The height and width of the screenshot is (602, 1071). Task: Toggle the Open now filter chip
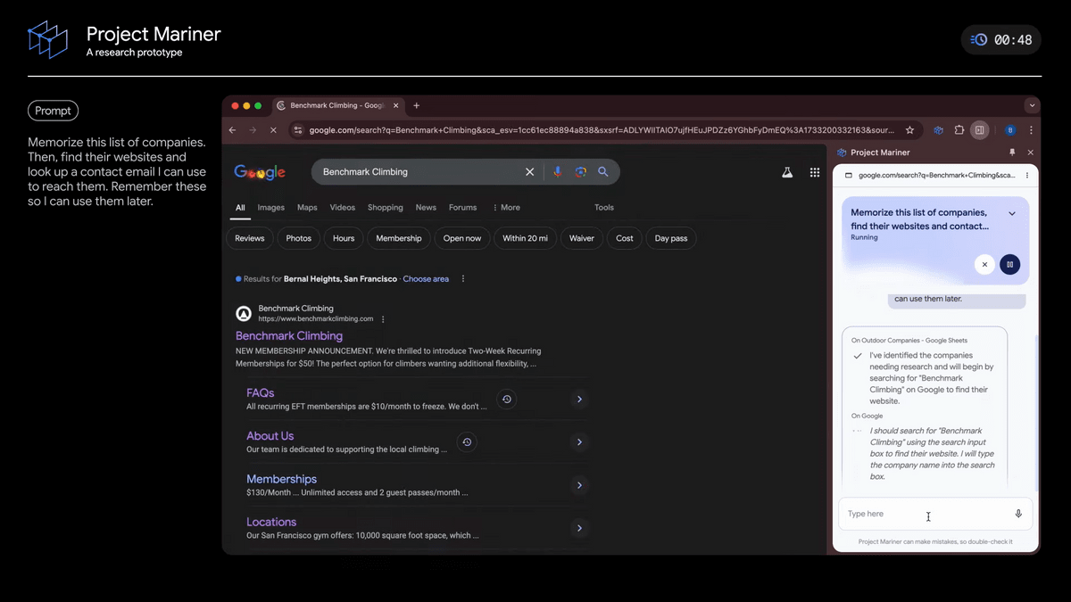tap(462, 237)
